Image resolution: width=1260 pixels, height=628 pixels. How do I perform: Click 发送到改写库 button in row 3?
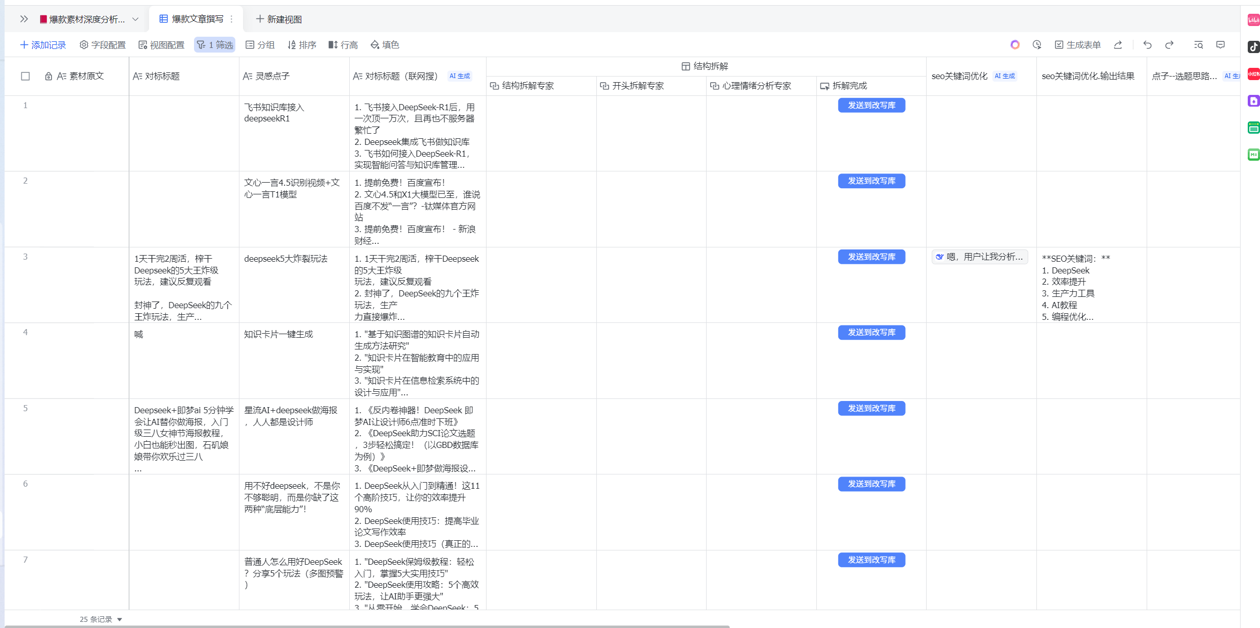point(871,257)
